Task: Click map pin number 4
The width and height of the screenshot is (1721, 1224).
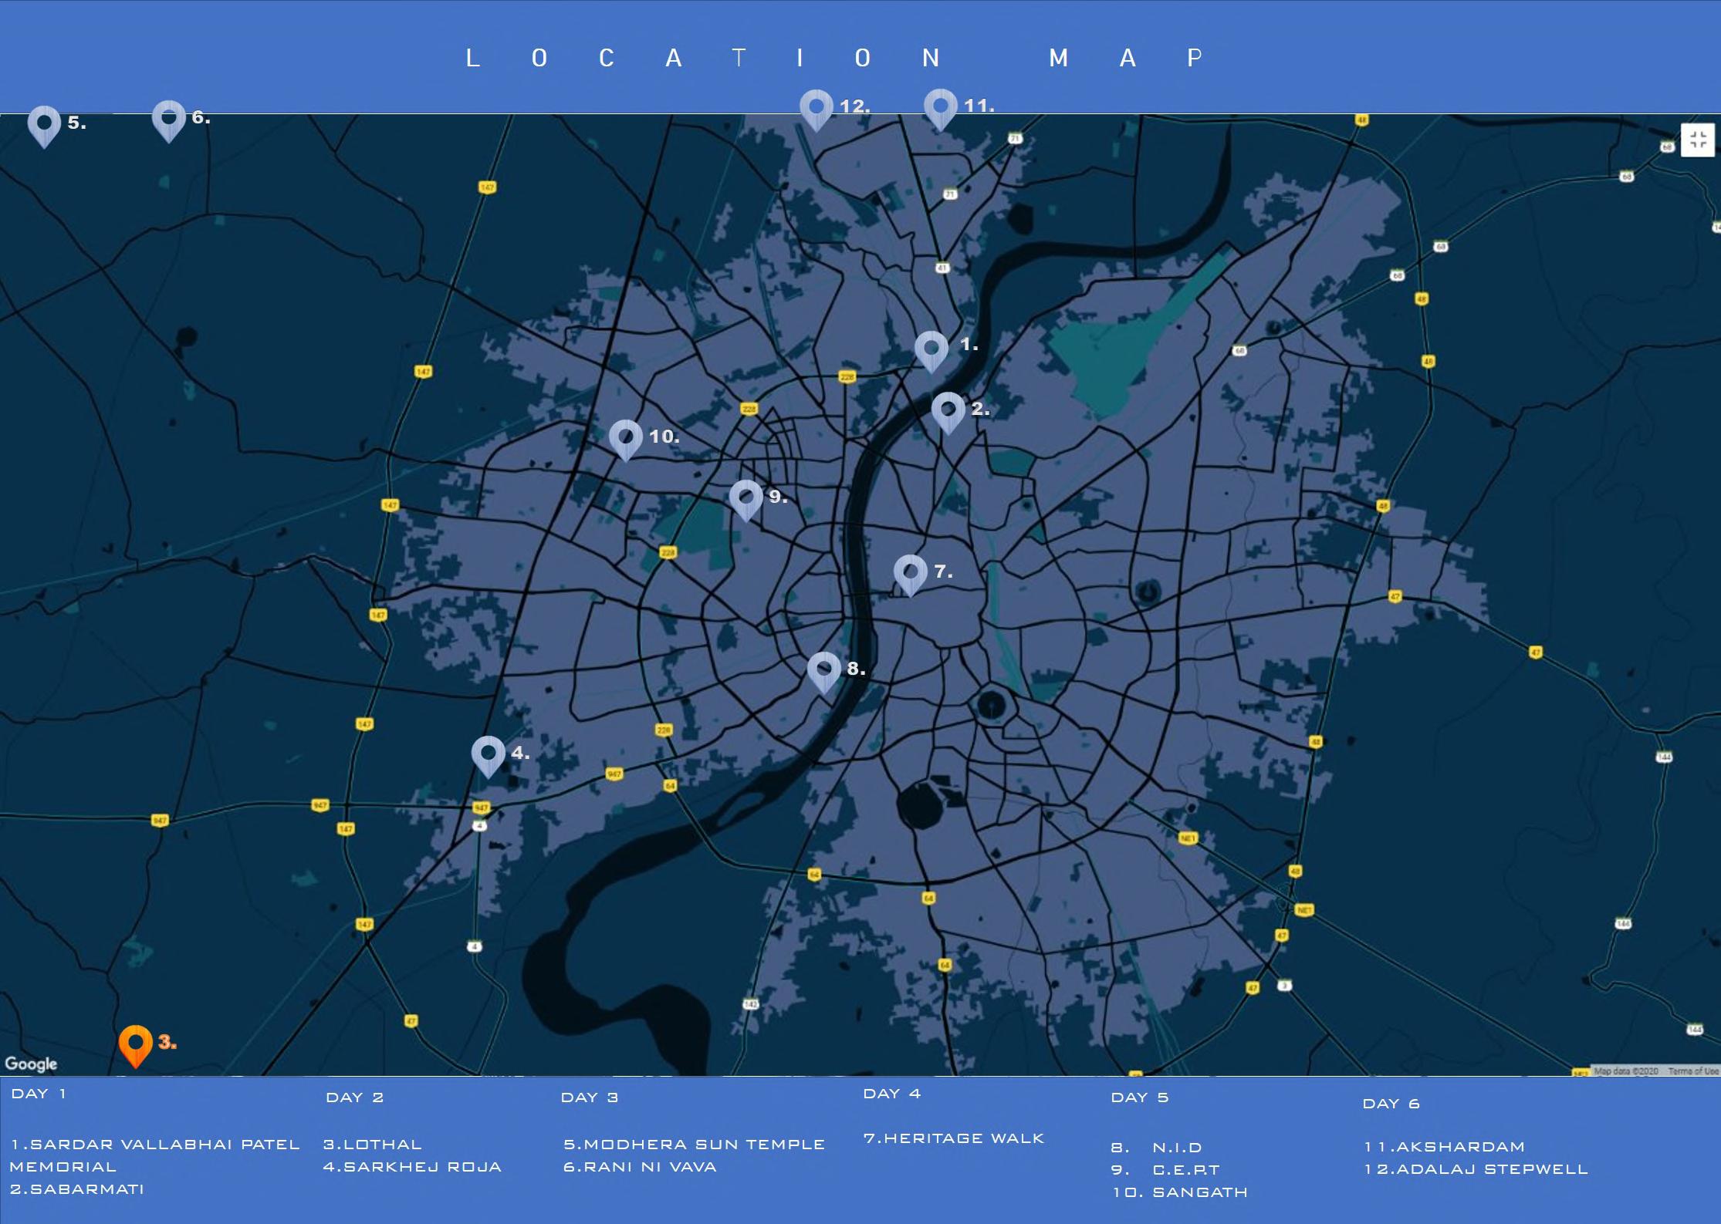Action: coord(488,754)
